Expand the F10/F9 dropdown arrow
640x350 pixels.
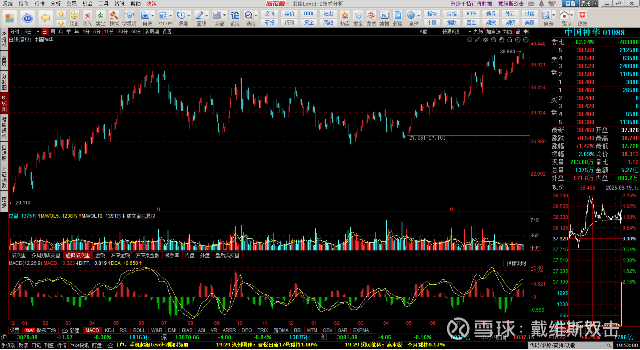point(170,16)
